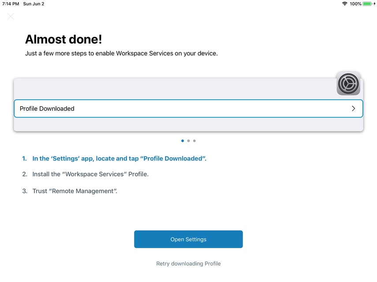377x282 pixels.
Task: Tap the 7:14 PM clock
Action: coord(11,4)
